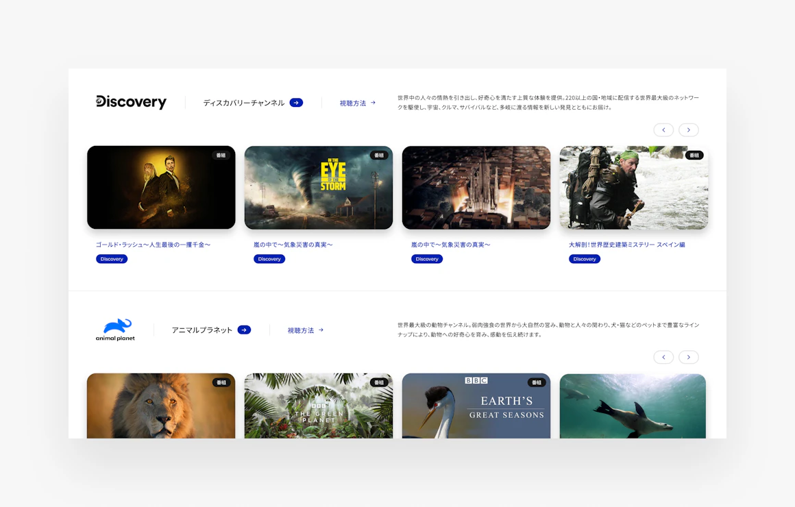Image resolution: width=795 pixels, height=507 pixels.
Task: Click 番組 badge on The Green Planet thumbnail
Action: (379, 382)
